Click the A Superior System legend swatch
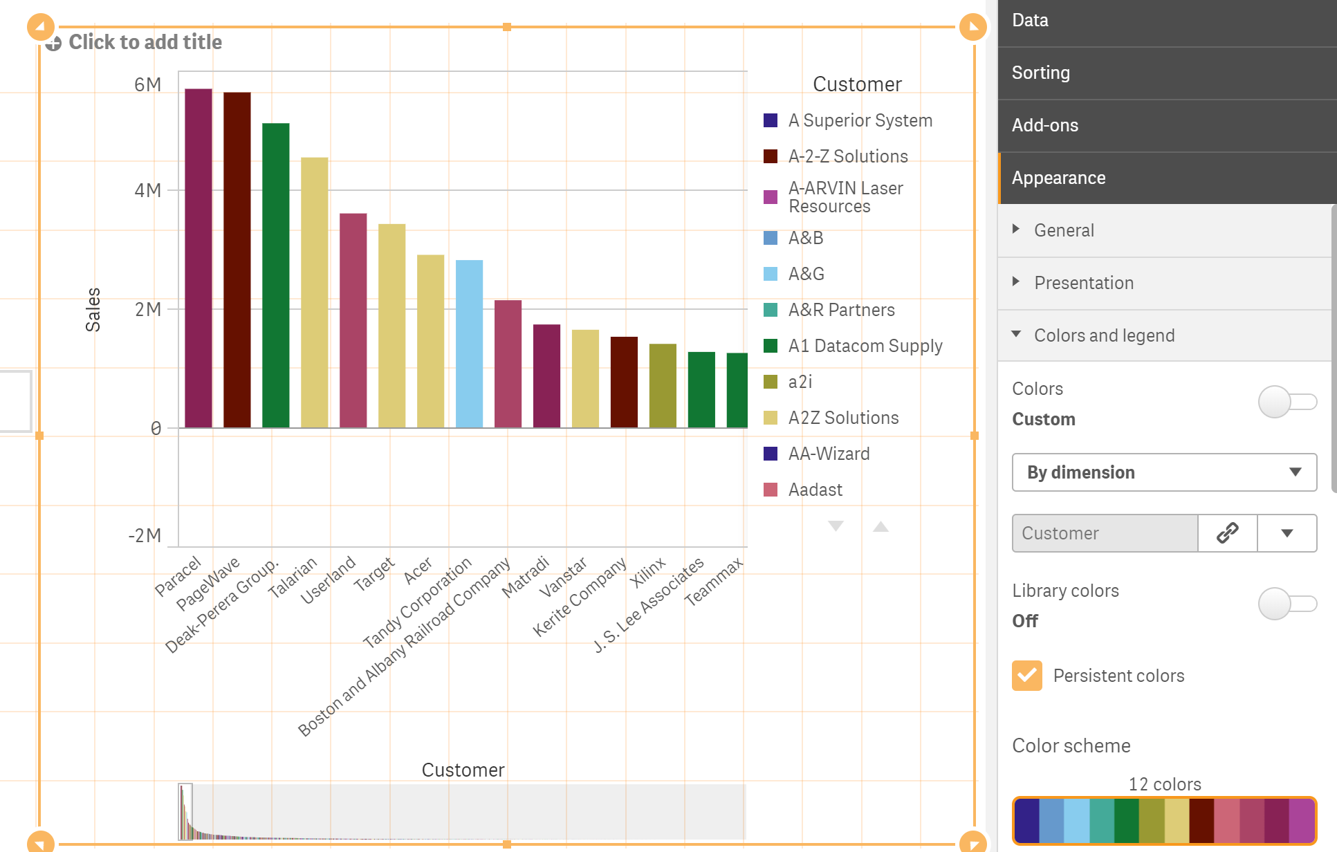This screenshot has height=852, width=1337. pos(771,120)
